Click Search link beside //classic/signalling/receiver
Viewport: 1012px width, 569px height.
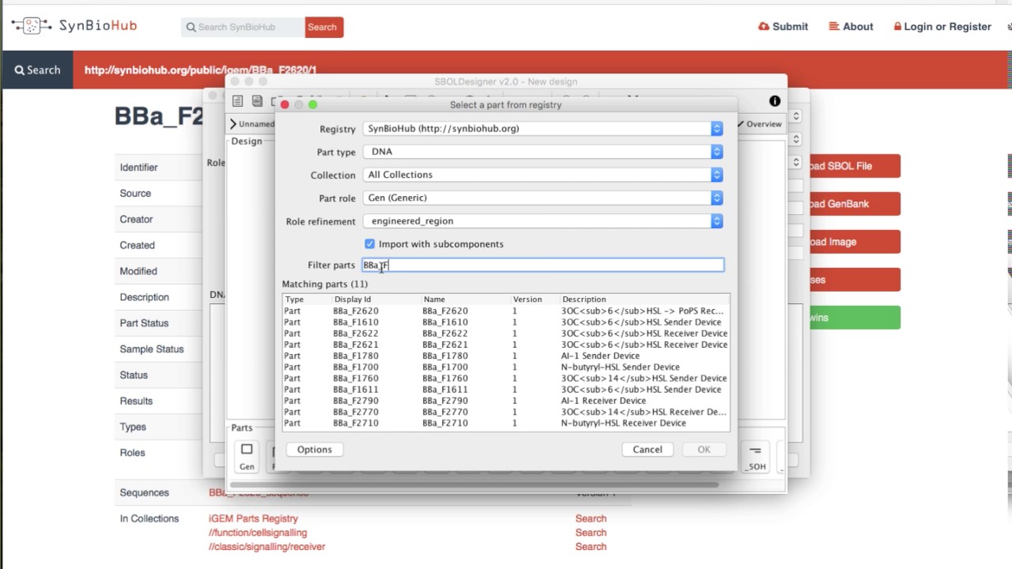(591, 547)
